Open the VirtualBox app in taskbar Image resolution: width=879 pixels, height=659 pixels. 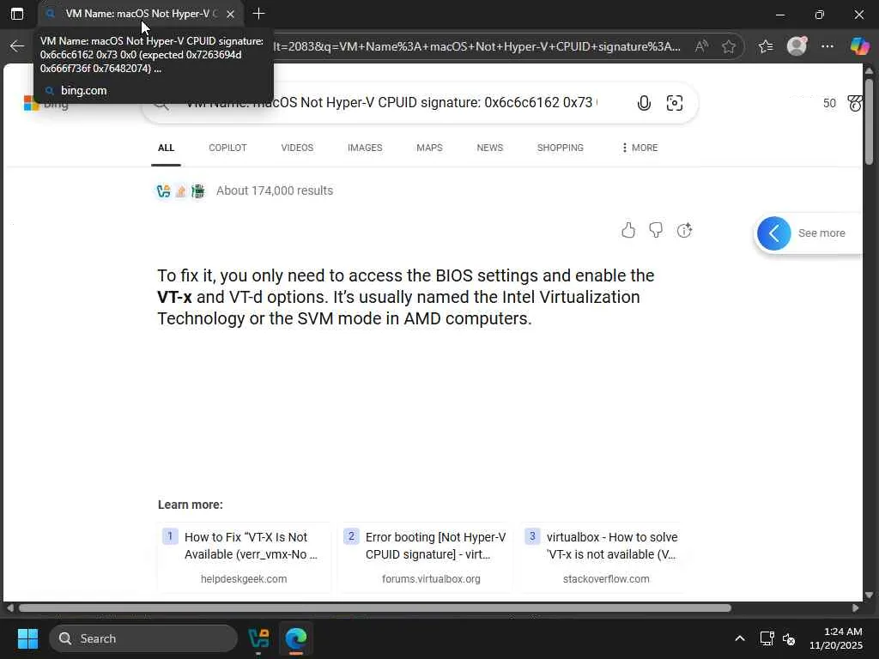[258, 638]
